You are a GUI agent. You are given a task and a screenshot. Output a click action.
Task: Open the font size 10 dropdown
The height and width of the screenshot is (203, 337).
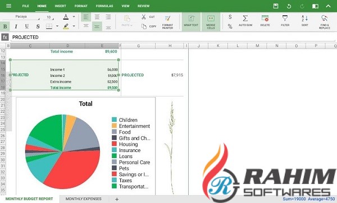point(49,17)
